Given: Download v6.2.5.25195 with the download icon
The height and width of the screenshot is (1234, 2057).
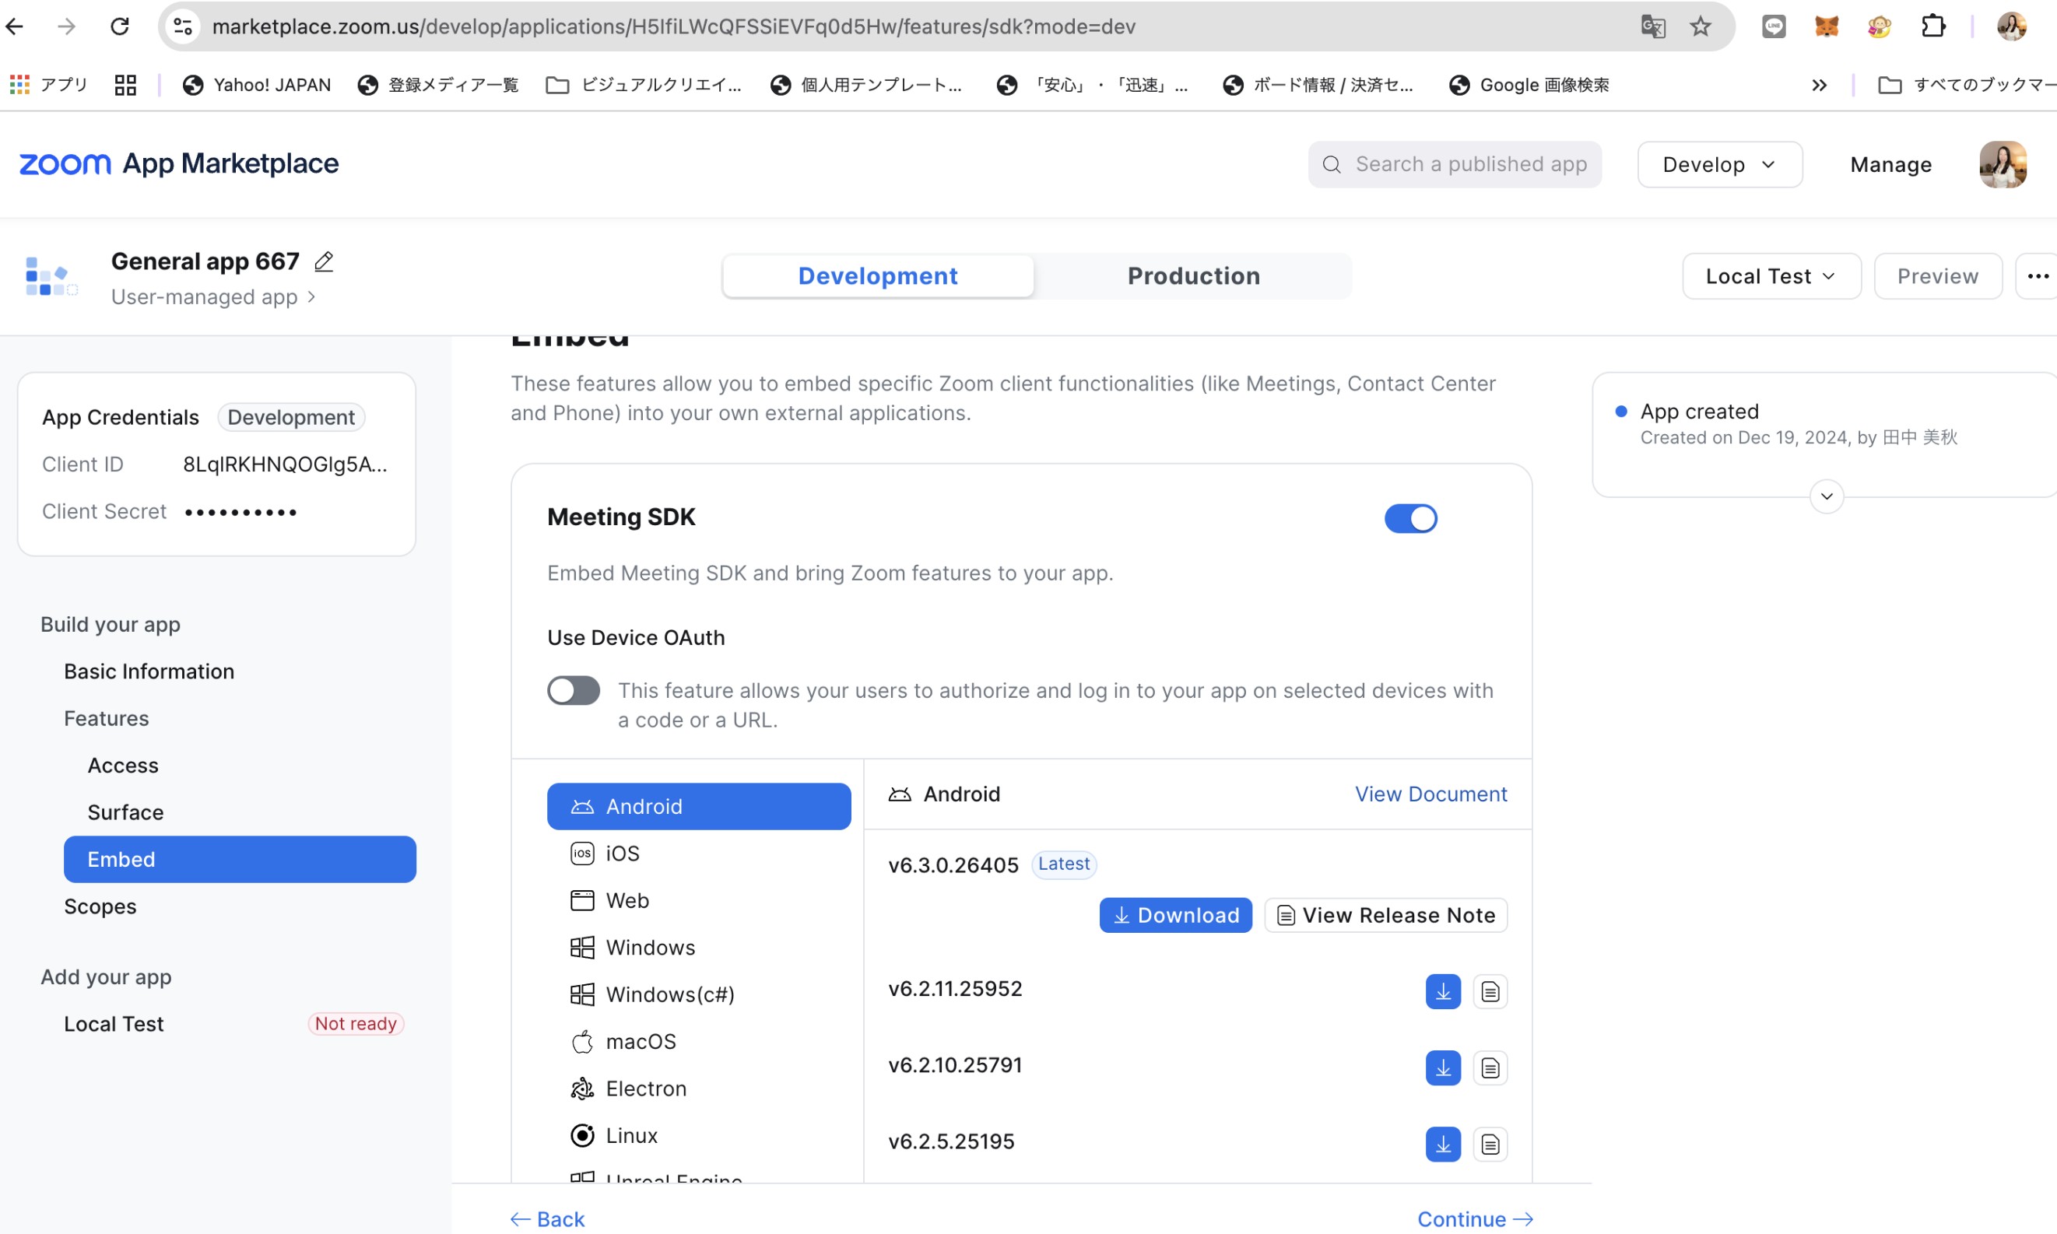Looking at the screenshot, I should pos(1443,1145).
